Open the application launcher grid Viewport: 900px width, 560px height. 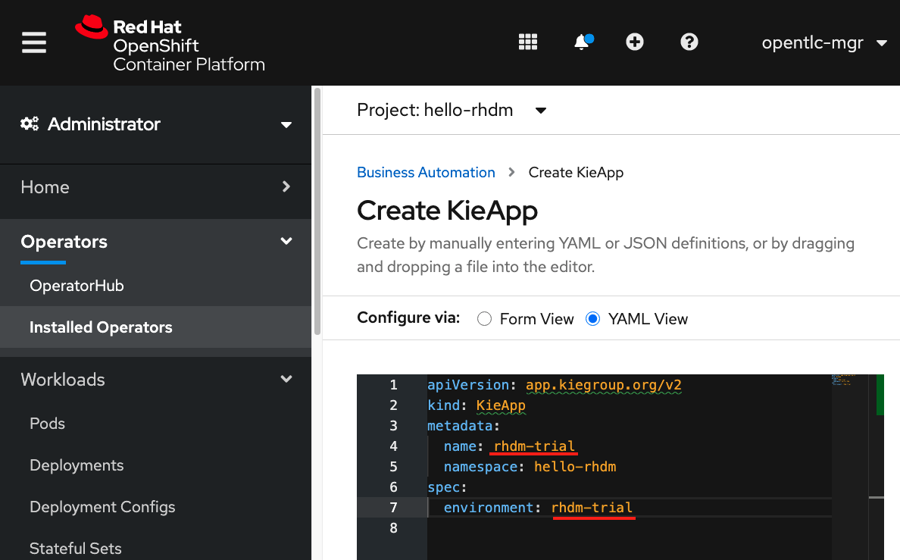coord(527,42)
